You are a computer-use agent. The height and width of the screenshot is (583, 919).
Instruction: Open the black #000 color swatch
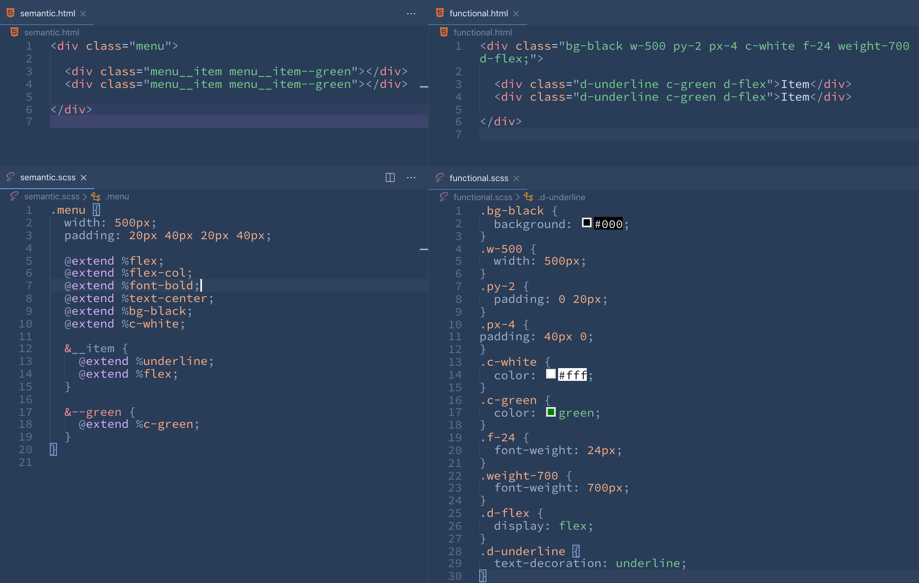click(x=586, y=223)
